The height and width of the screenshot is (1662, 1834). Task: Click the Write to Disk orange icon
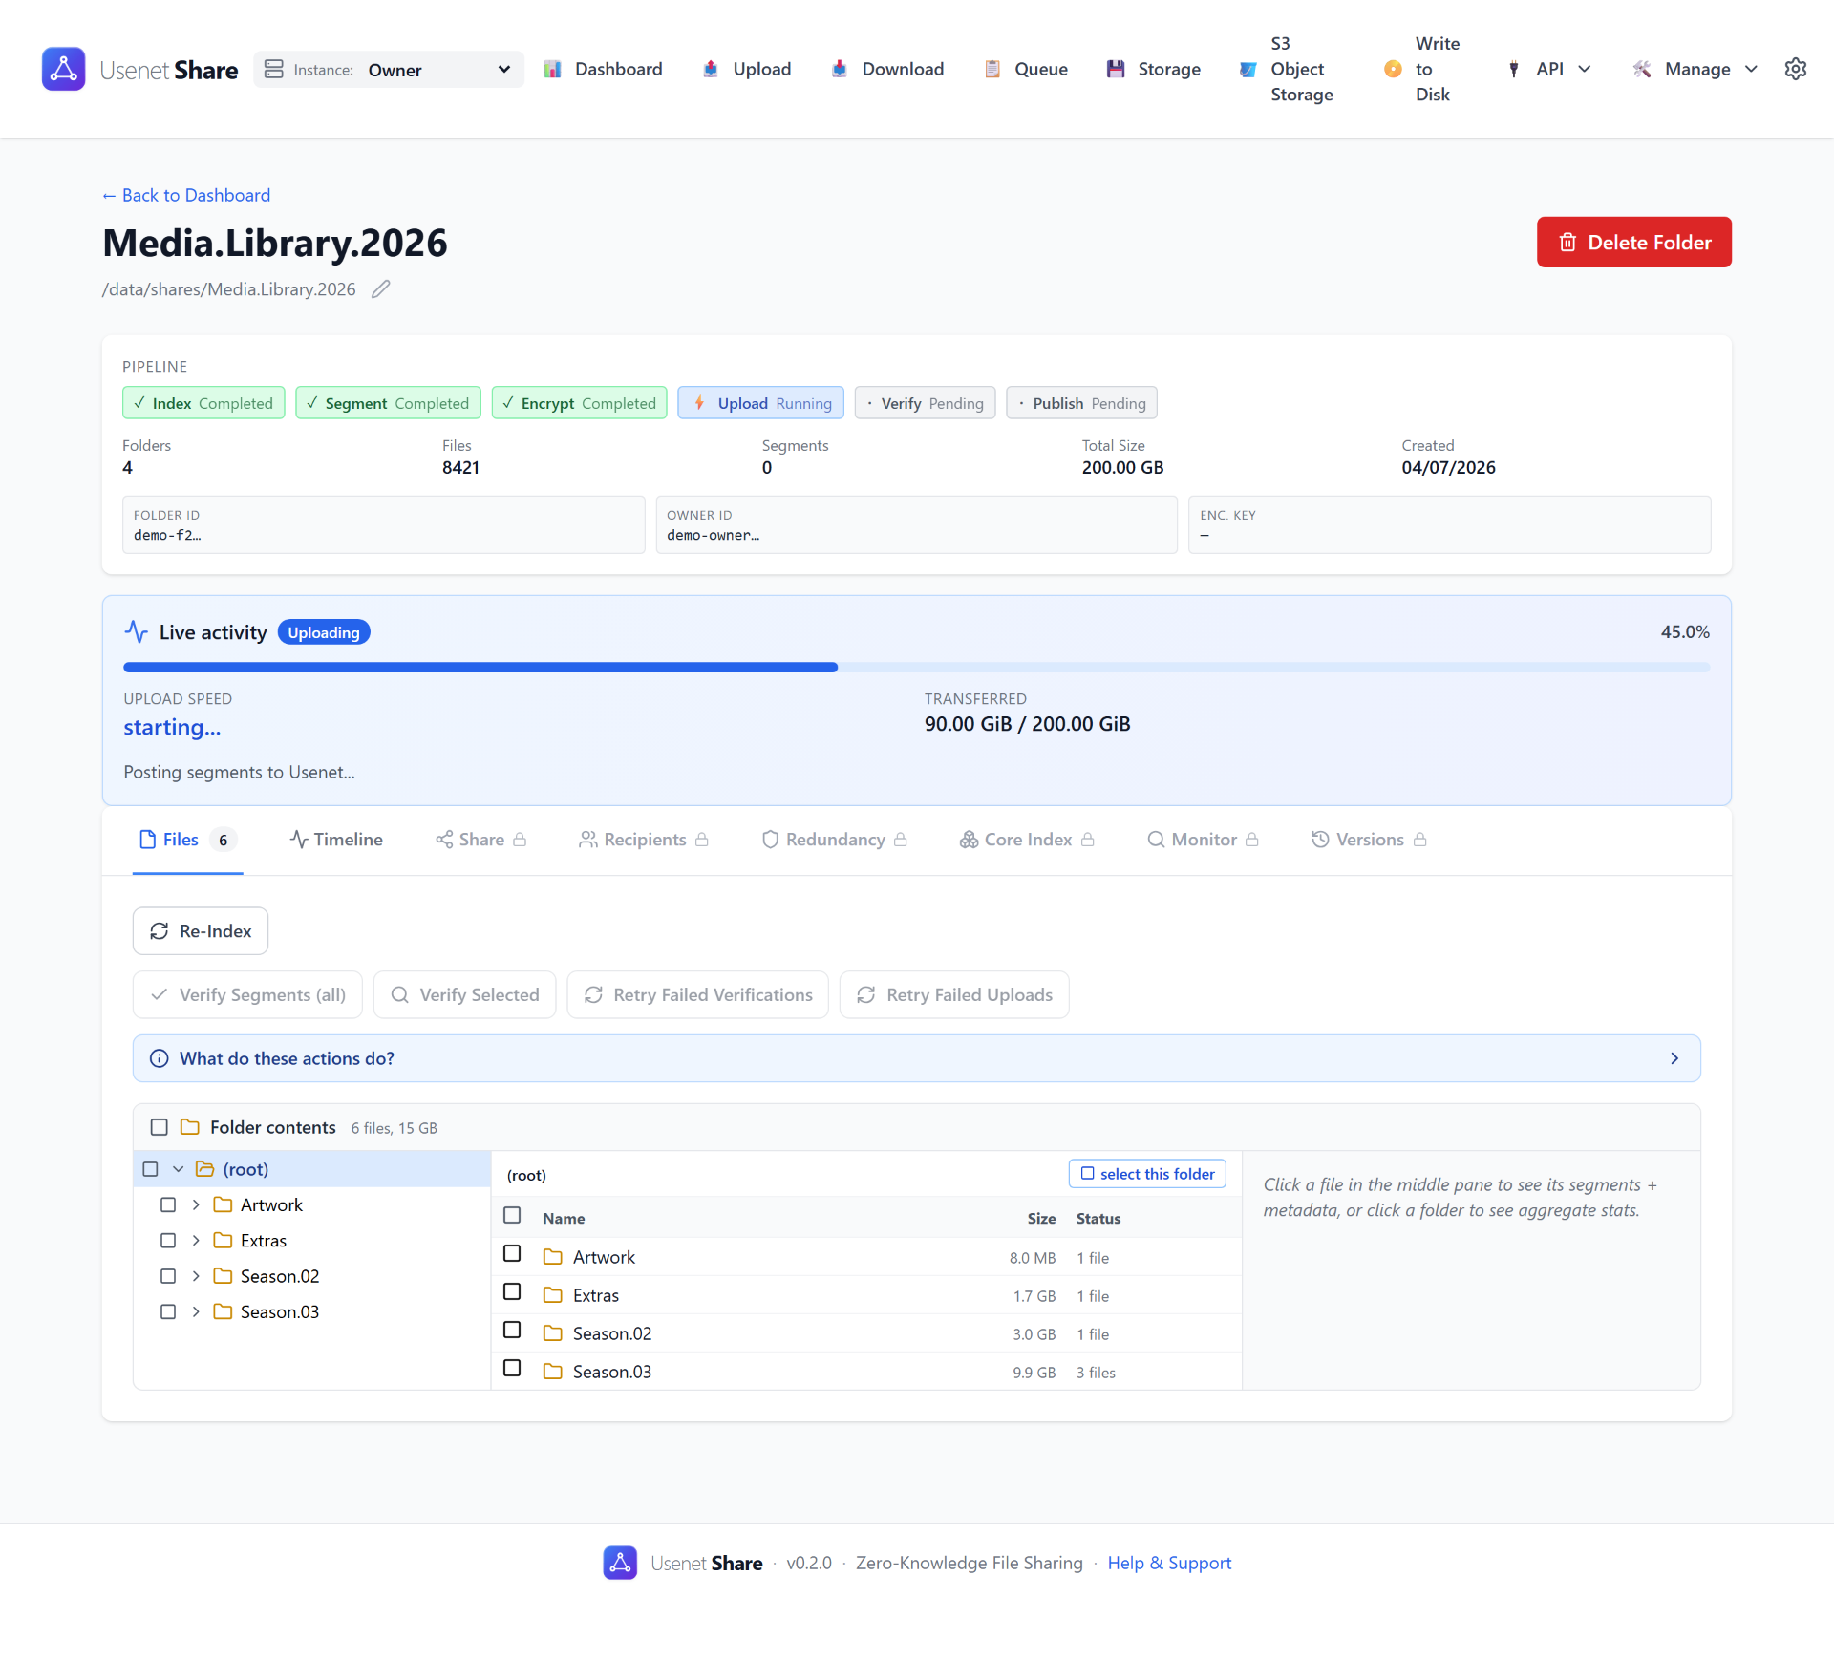click(1393, 69)
